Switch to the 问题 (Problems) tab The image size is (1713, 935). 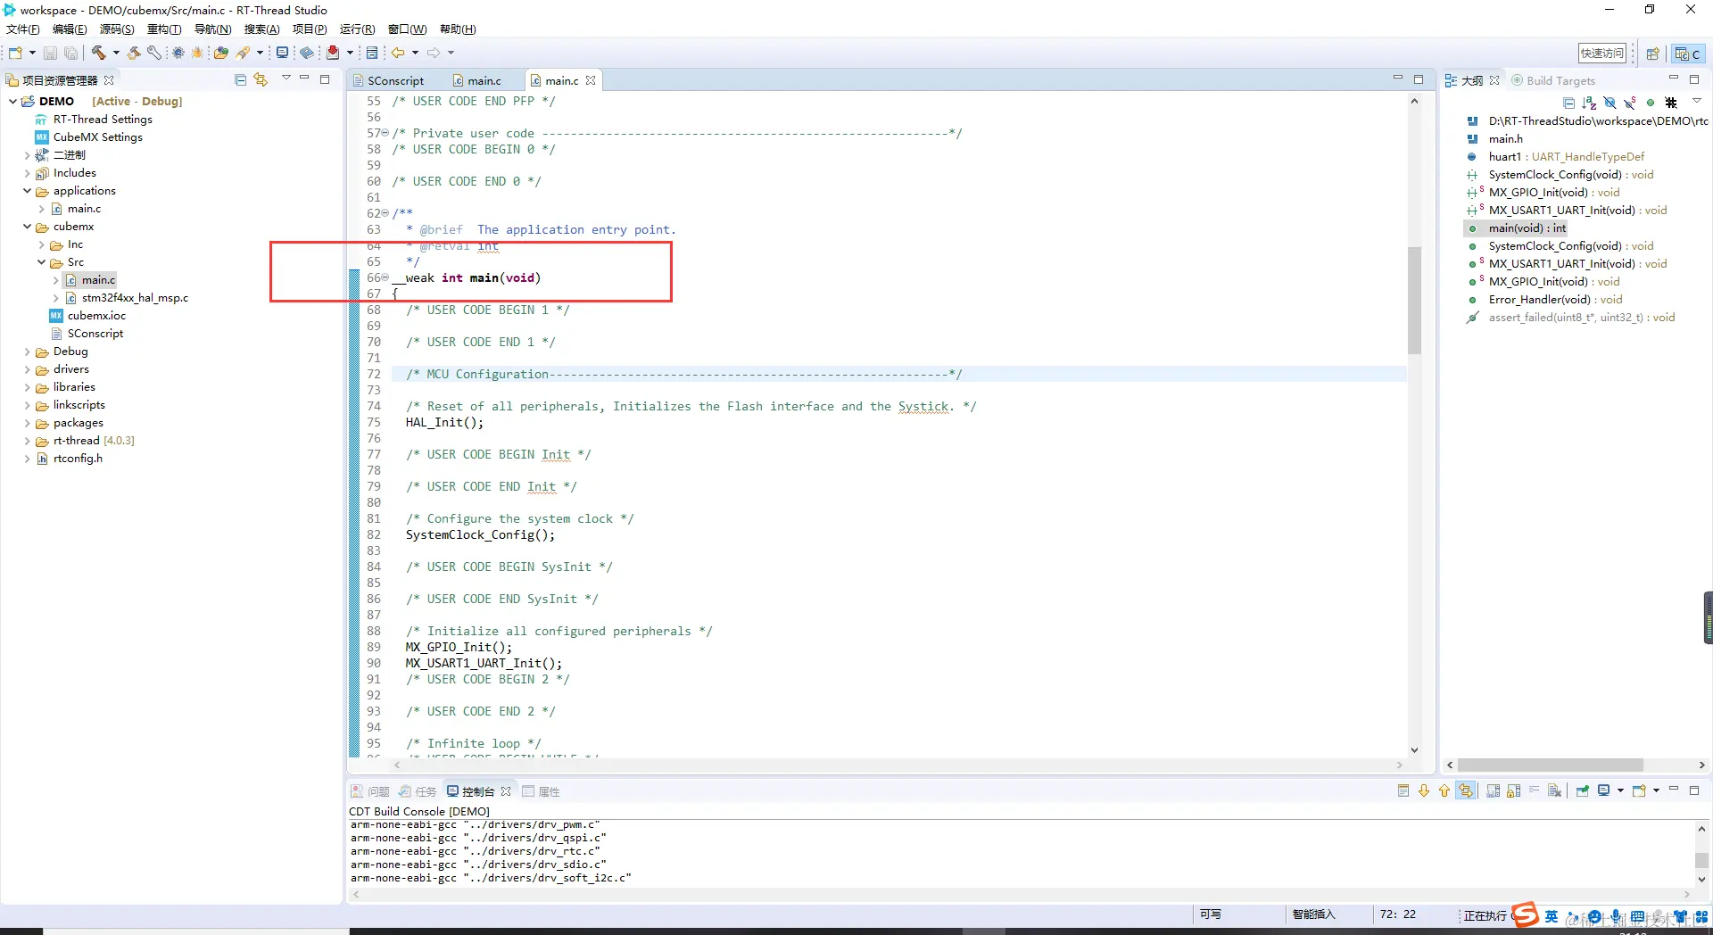click(x=370, y=791)
